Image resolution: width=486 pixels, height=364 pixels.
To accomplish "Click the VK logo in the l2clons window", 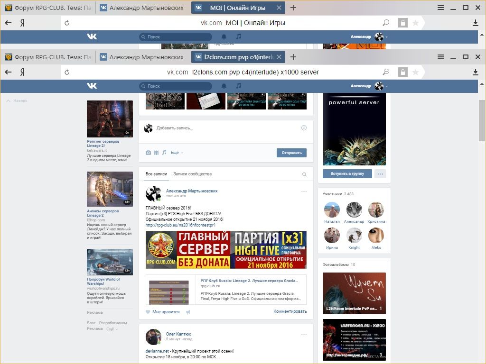I will (92, 86).
